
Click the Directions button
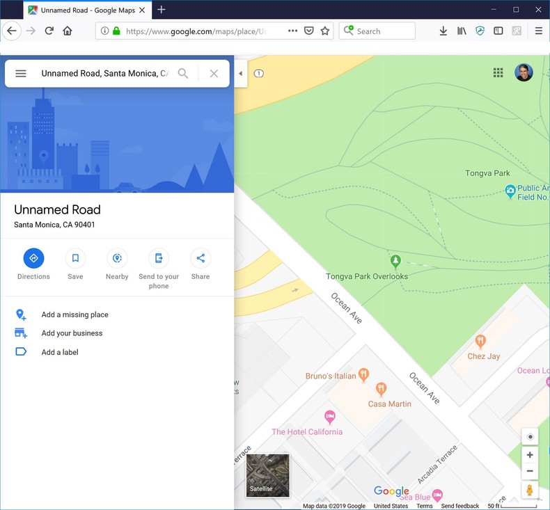(33, 258)
